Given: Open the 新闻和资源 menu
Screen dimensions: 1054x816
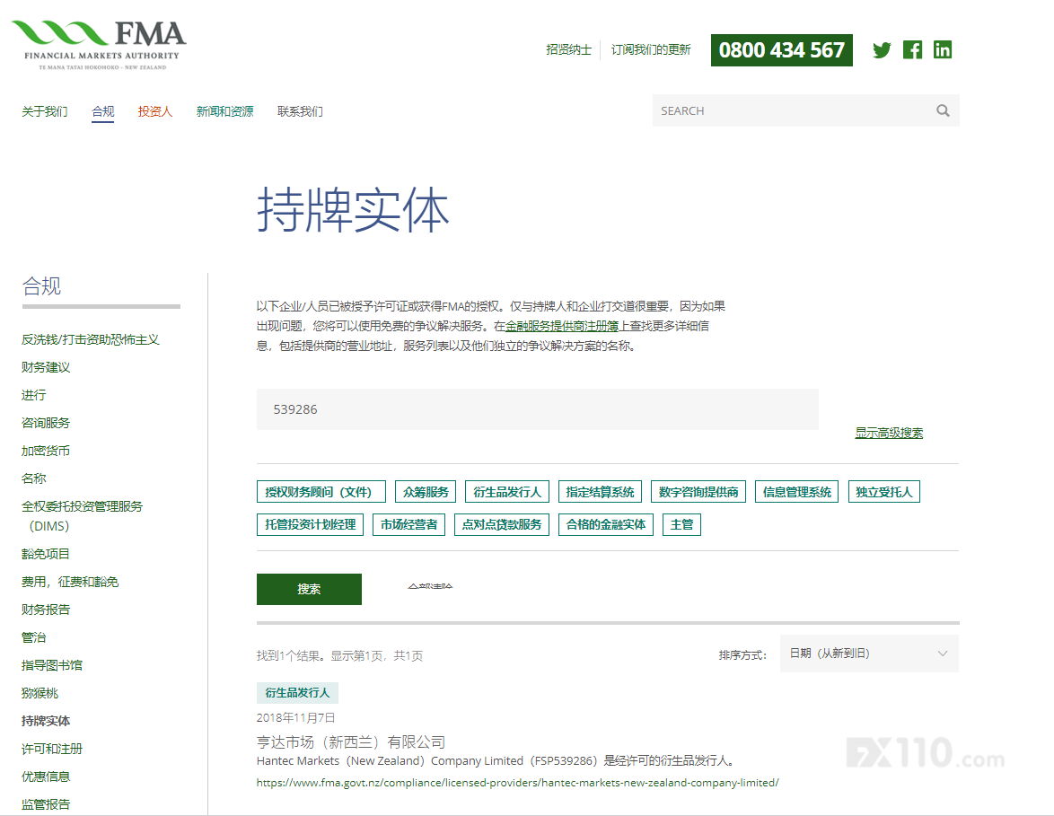Looking at the screenshot, I should [x=224, y=111].
